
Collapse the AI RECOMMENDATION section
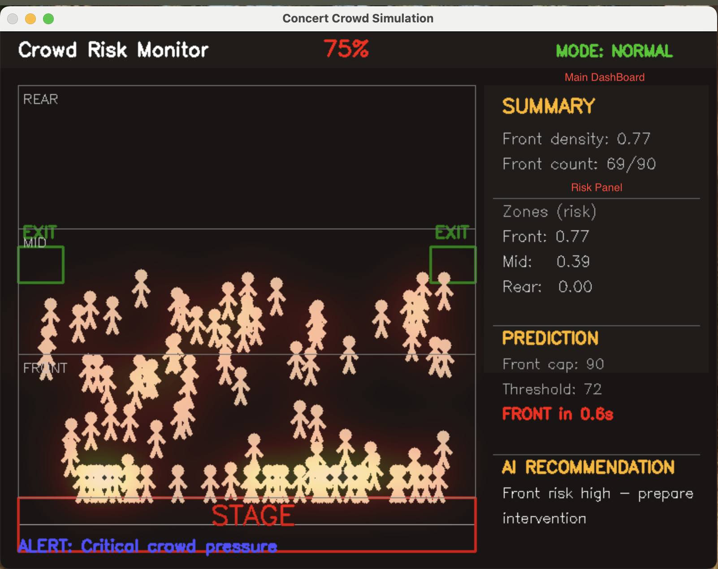588,467
